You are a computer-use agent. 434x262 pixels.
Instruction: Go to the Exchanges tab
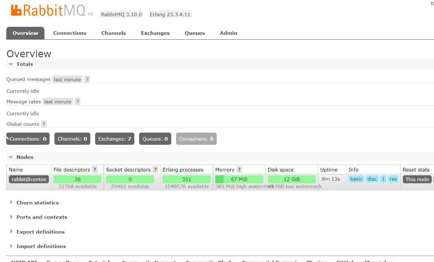pyautogui.click(x=155, y=33)
